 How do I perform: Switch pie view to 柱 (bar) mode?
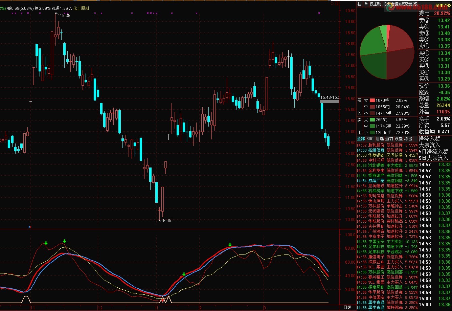pos(360,4)
